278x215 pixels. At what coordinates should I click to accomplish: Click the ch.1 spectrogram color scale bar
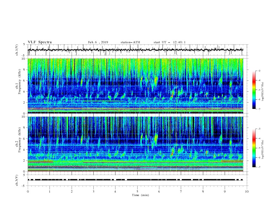[254, 90]
